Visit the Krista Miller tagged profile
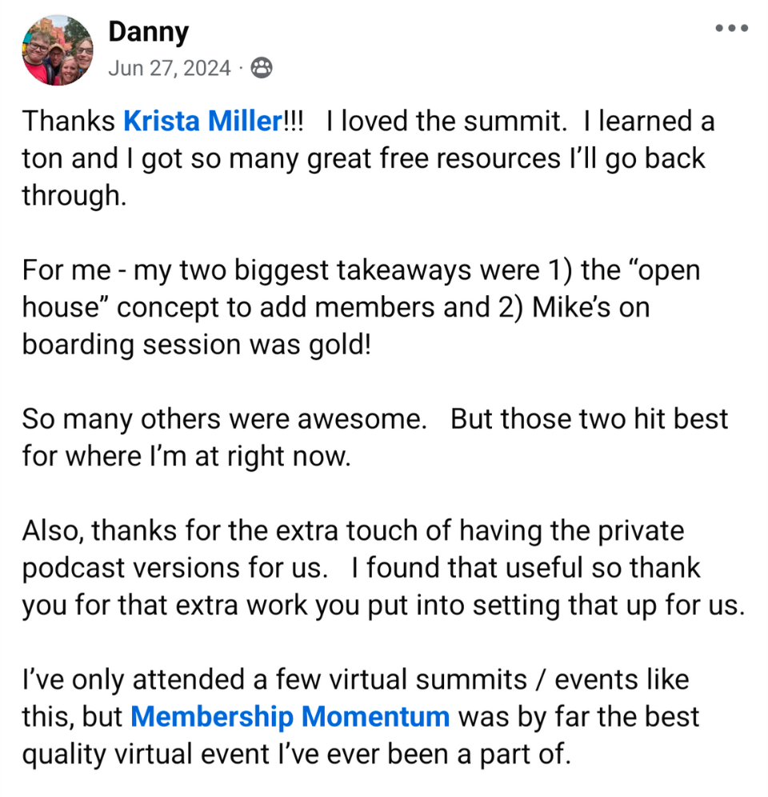The image size is (768, 797). pyautogui.click(x=202, y=122)
